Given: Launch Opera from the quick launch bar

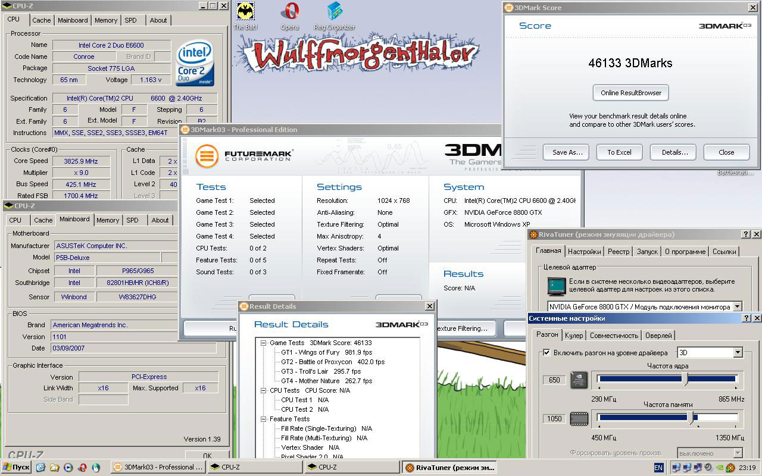Looking at the screenshot, I should tap(82, 468).
